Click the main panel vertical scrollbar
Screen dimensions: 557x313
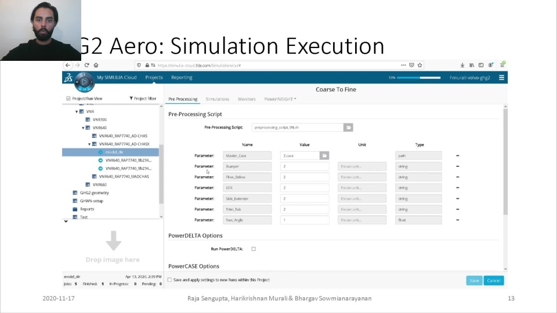(x=505, y=162)
